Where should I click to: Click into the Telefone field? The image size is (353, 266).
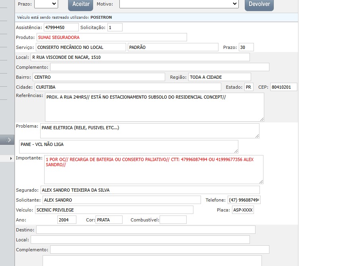click(244, 200)
